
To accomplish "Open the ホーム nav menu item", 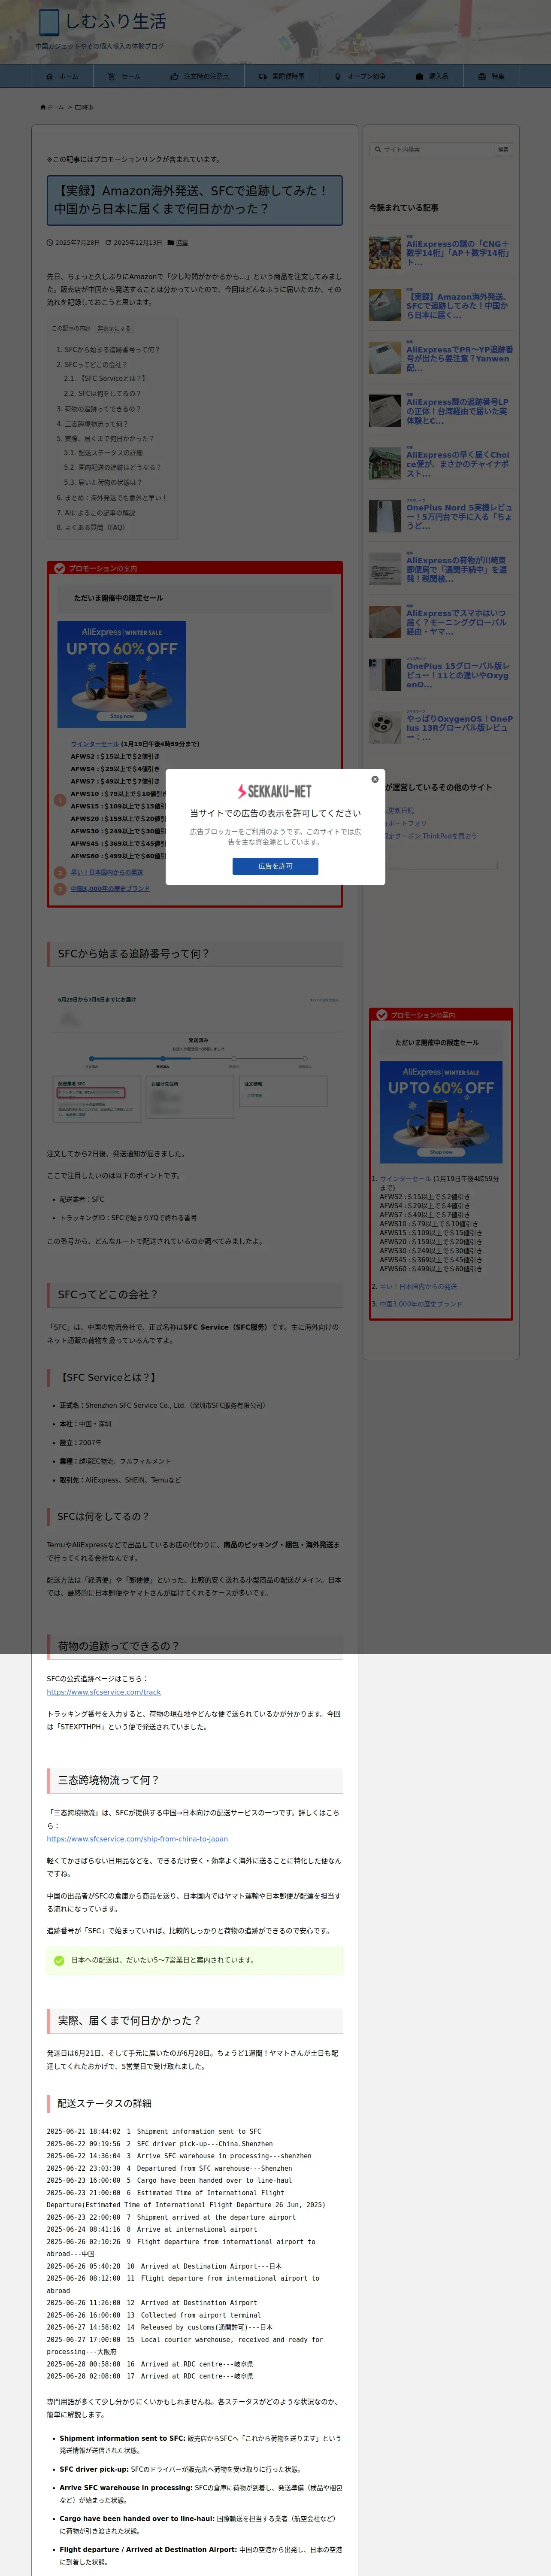I will coord(61,76).
